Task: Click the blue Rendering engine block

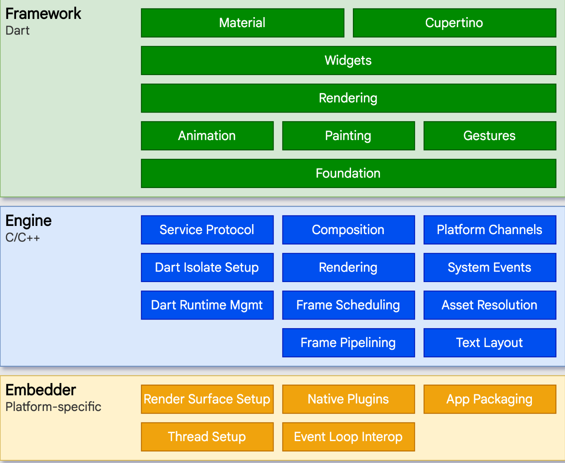Action: (x=348, y=268)
